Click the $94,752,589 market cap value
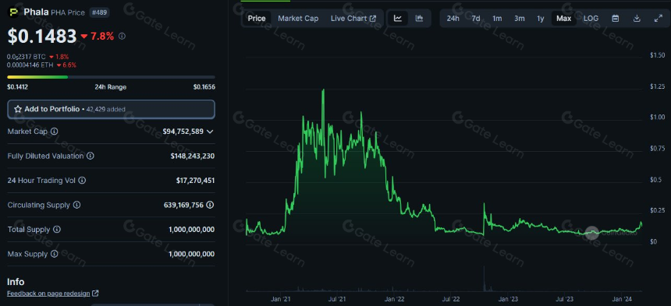The width and height of the screenshot is (671, 306). (x=183, y=132)
